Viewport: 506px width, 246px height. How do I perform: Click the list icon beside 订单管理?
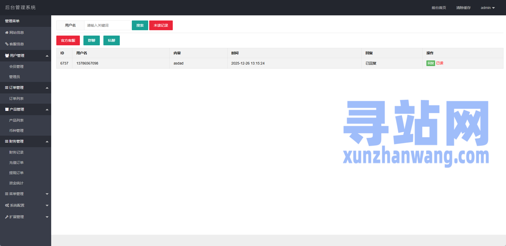tap(7, 88)
